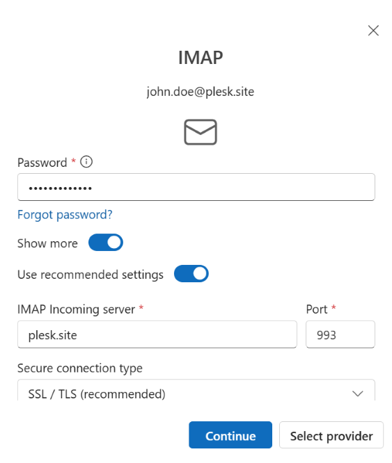Click the info icon beside Password

coord(86,162)
